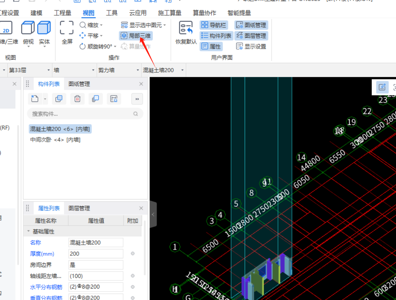Open 显示设置 display settings
The image size is (396, 300).
tap(251, 46)
